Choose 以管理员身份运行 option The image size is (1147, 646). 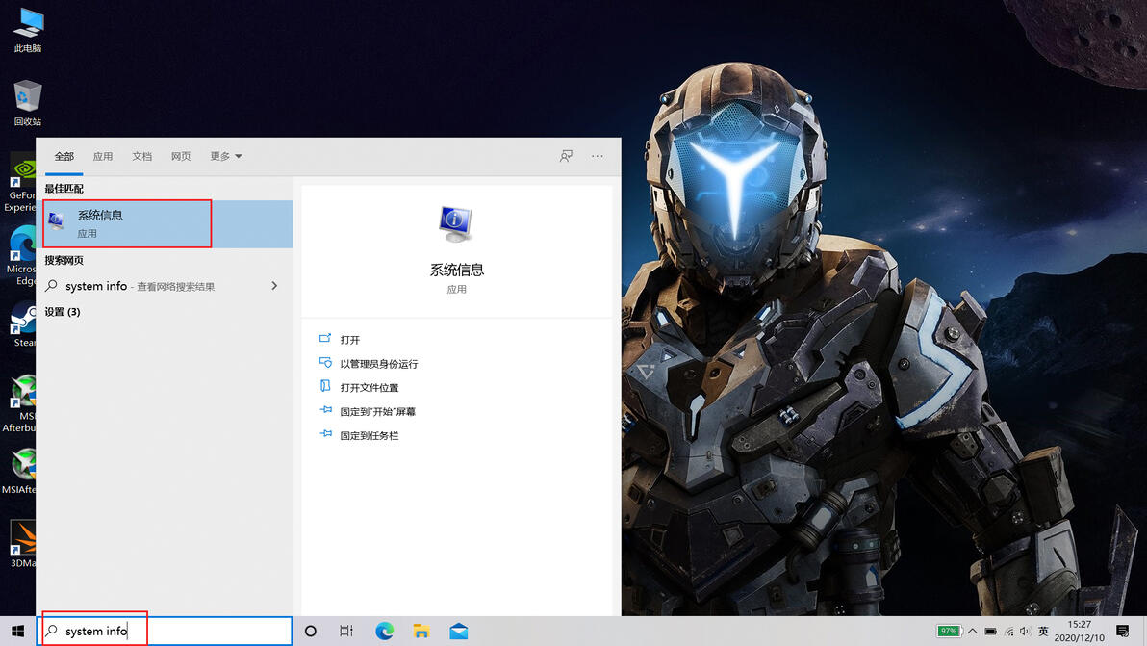point(379,364)
